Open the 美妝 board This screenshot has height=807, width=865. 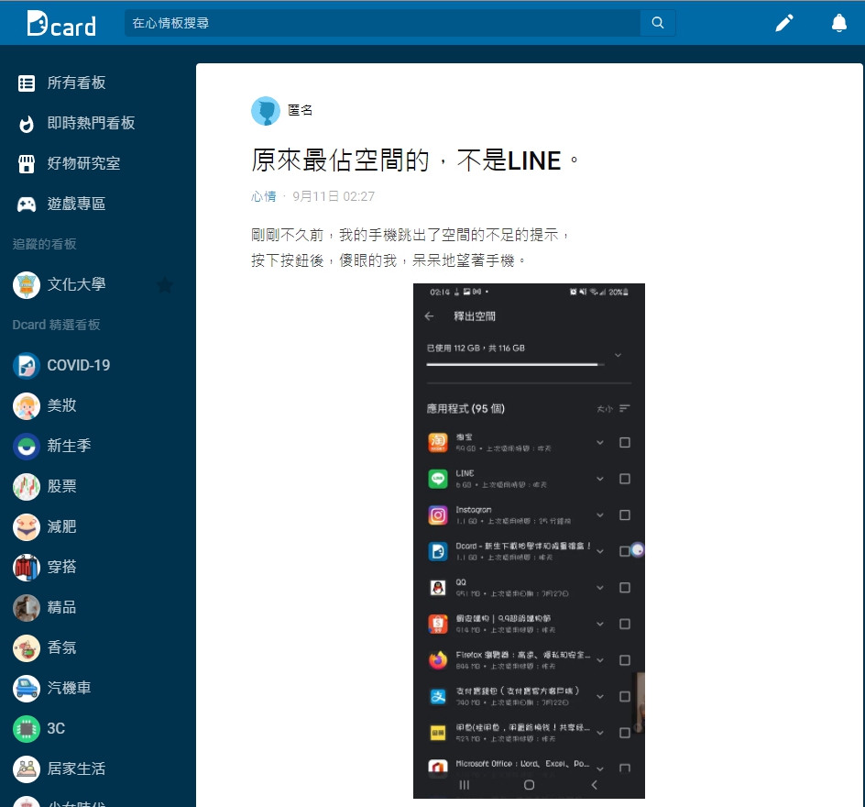61,405
